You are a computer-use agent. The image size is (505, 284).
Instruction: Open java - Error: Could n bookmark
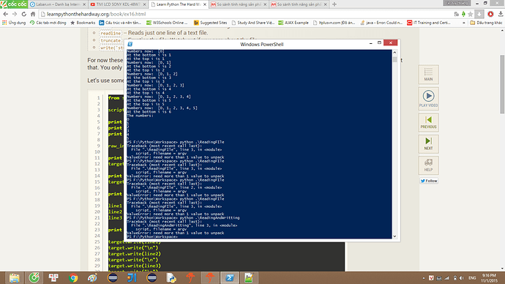pyautogui.click(x=381, y=23)
